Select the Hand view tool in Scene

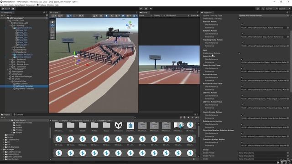[52, 22]
